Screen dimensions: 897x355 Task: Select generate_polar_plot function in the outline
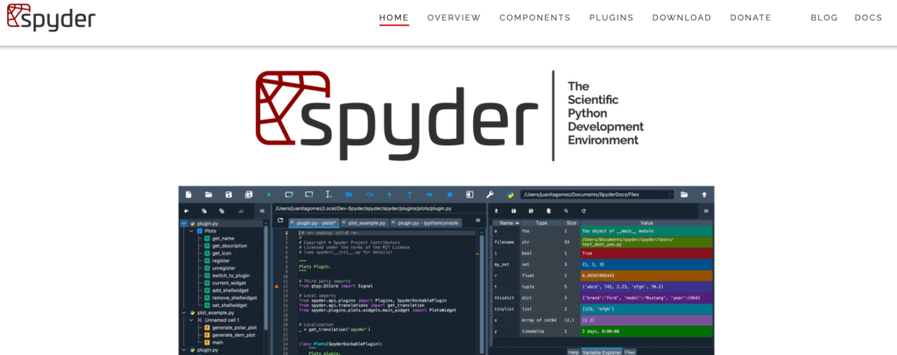click(x=234, y=328)
